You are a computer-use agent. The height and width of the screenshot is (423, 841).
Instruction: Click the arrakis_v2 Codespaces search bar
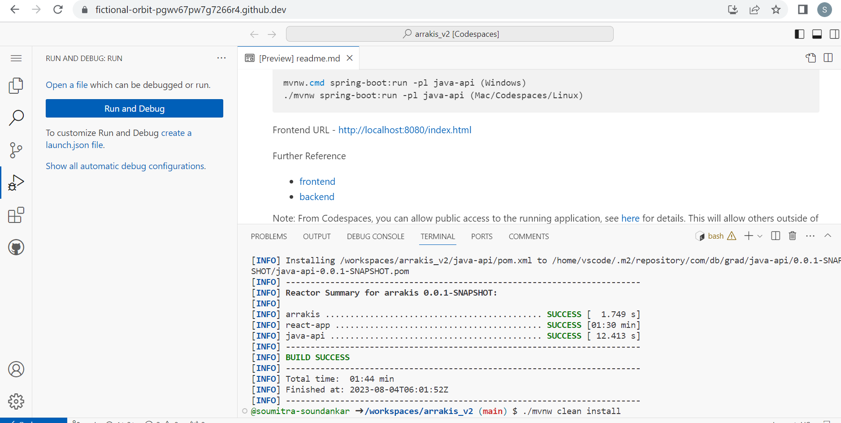coord(450,34)
